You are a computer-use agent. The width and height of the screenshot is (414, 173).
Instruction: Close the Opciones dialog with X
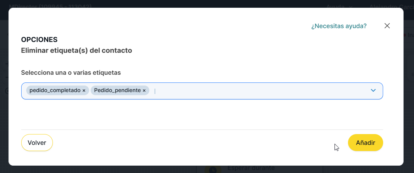(x=387, y=26)
